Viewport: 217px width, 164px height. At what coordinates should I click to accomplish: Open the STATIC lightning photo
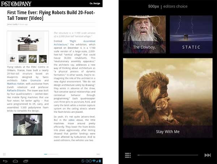coord(191,34)
